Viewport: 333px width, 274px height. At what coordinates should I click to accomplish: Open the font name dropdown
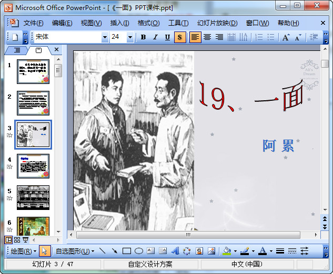[105, 37]
